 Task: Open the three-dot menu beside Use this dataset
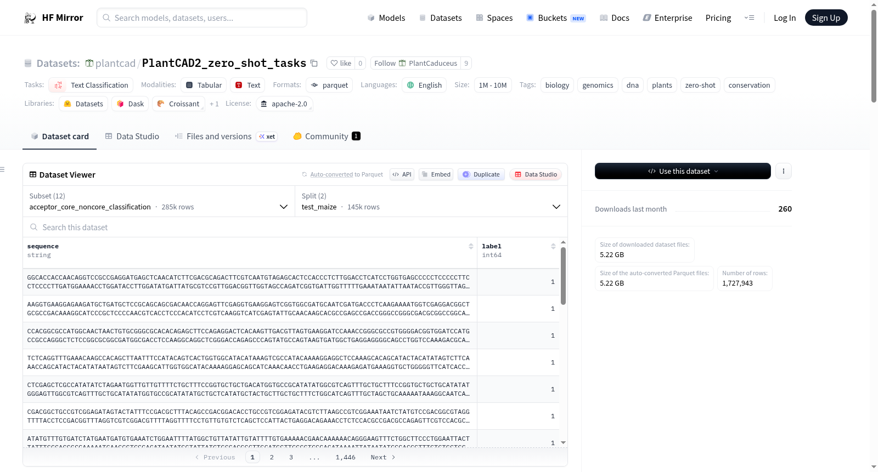pos(784,171)
